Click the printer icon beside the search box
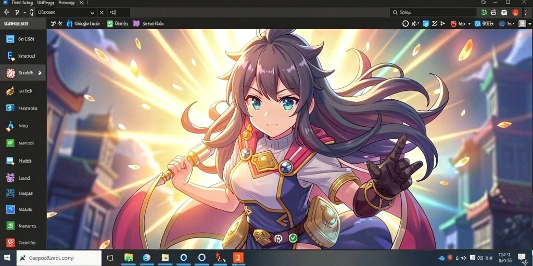This screenshot has height=266, width=533. 494,12
